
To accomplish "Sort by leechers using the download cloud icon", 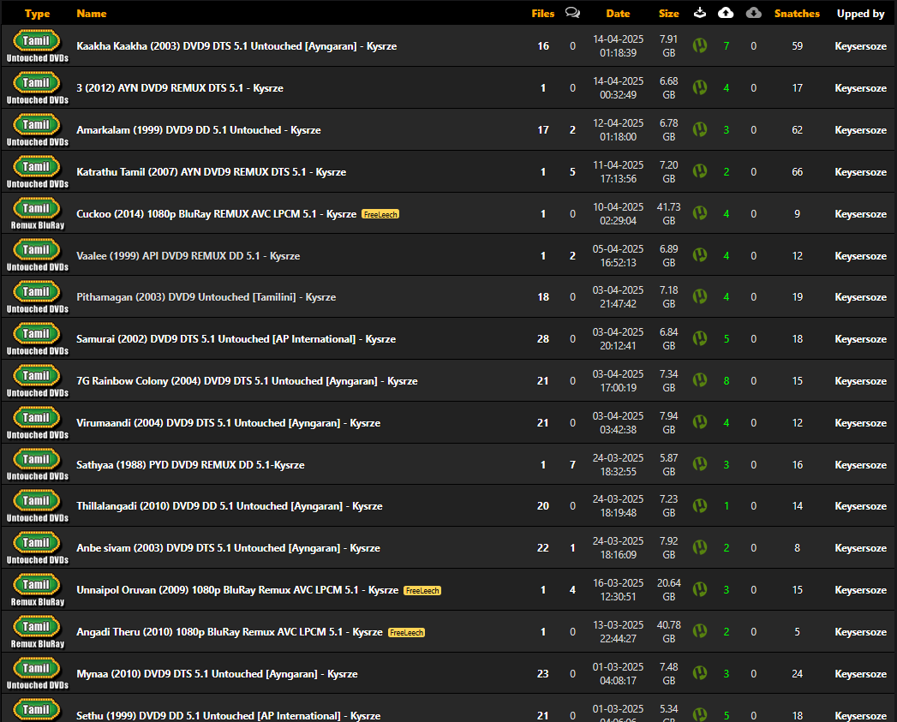I will click(x=753, y=13).
